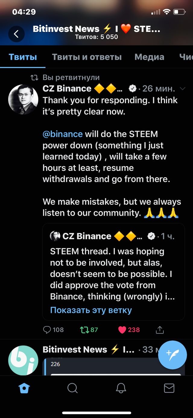Tap the share tweet icon
Screen dimensions: 193x418
(160, 330)
